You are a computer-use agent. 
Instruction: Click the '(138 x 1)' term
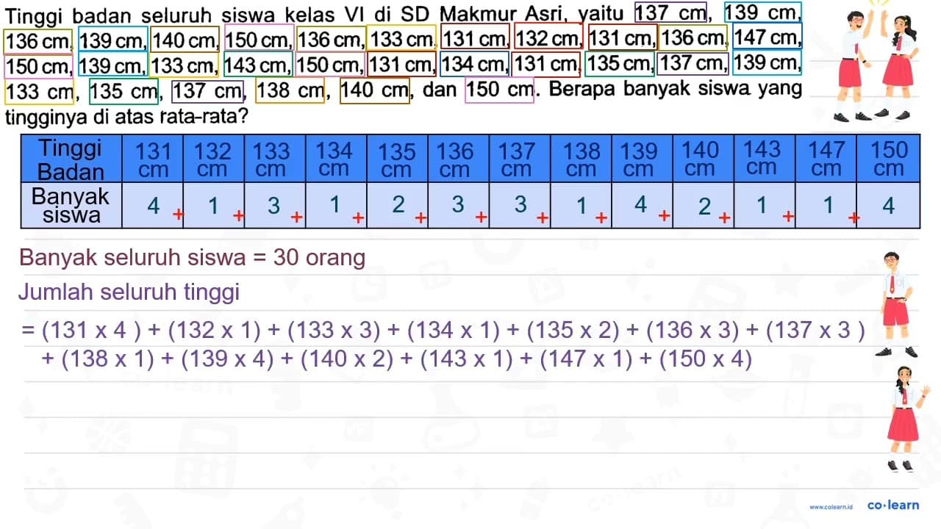coord(108,360)
